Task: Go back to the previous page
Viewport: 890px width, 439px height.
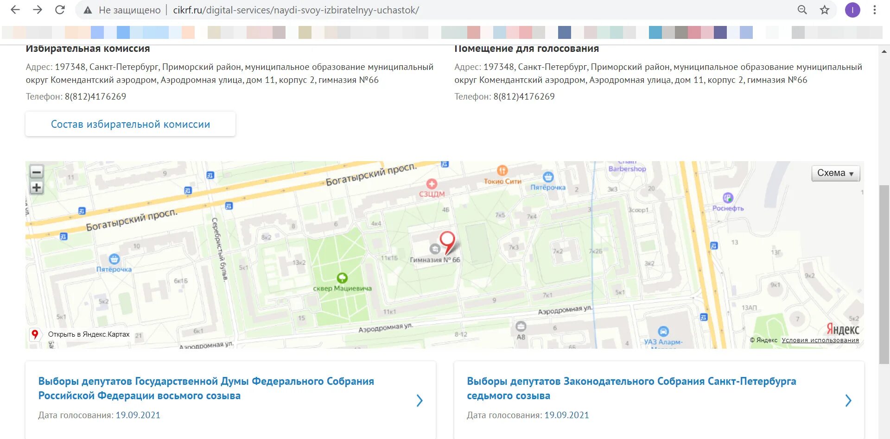Action: click(15, 10)
